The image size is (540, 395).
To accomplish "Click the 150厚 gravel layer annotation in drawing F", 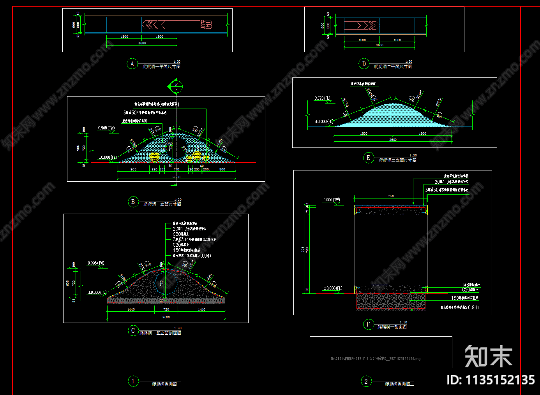I will click(x=465, y=298).
